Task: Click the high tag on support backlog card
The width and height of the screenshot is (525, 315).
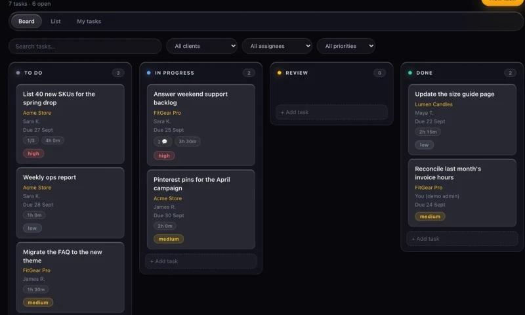Action: pos(164,156)
